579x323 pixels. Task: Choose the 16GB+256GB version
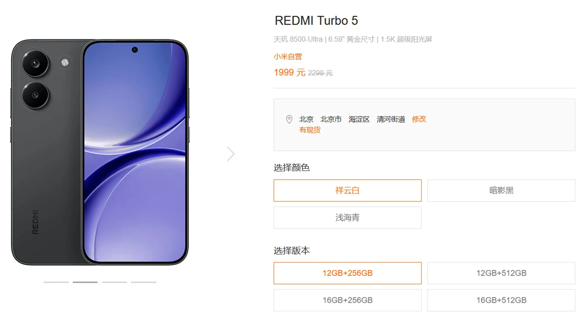(x=347, y=300)
